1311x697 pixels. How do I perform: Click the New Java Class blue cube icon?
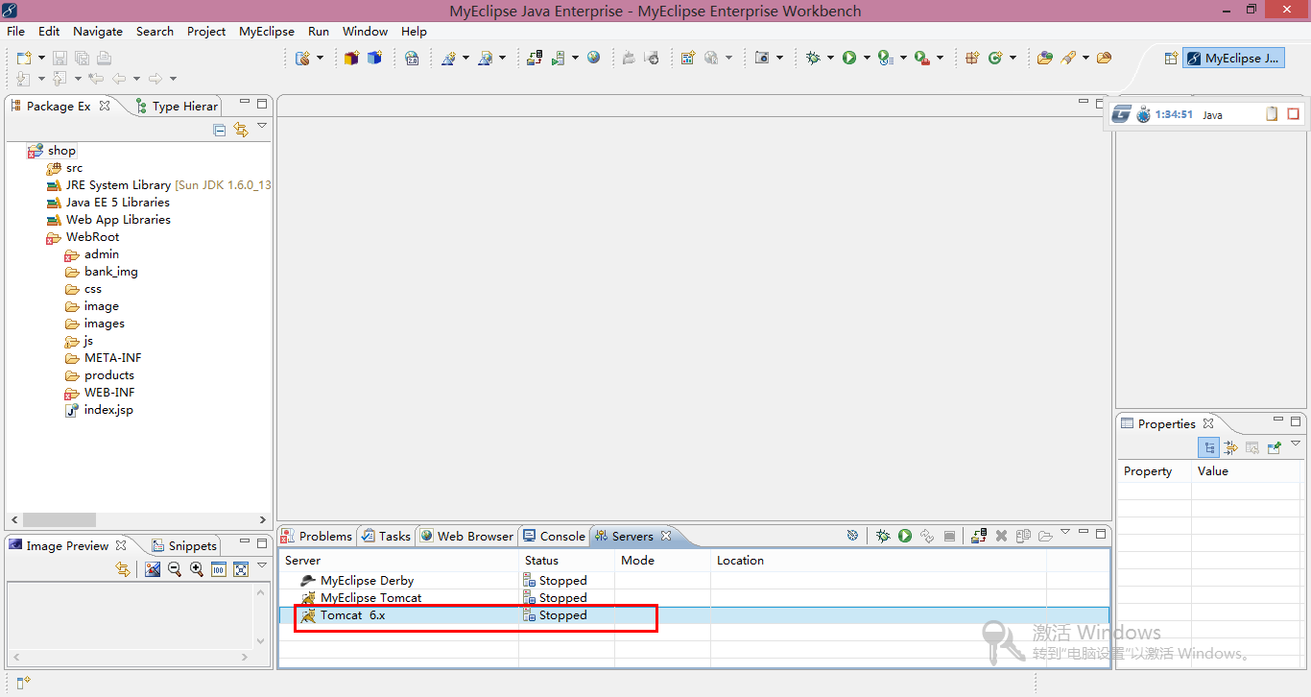(x=374, y=58)
